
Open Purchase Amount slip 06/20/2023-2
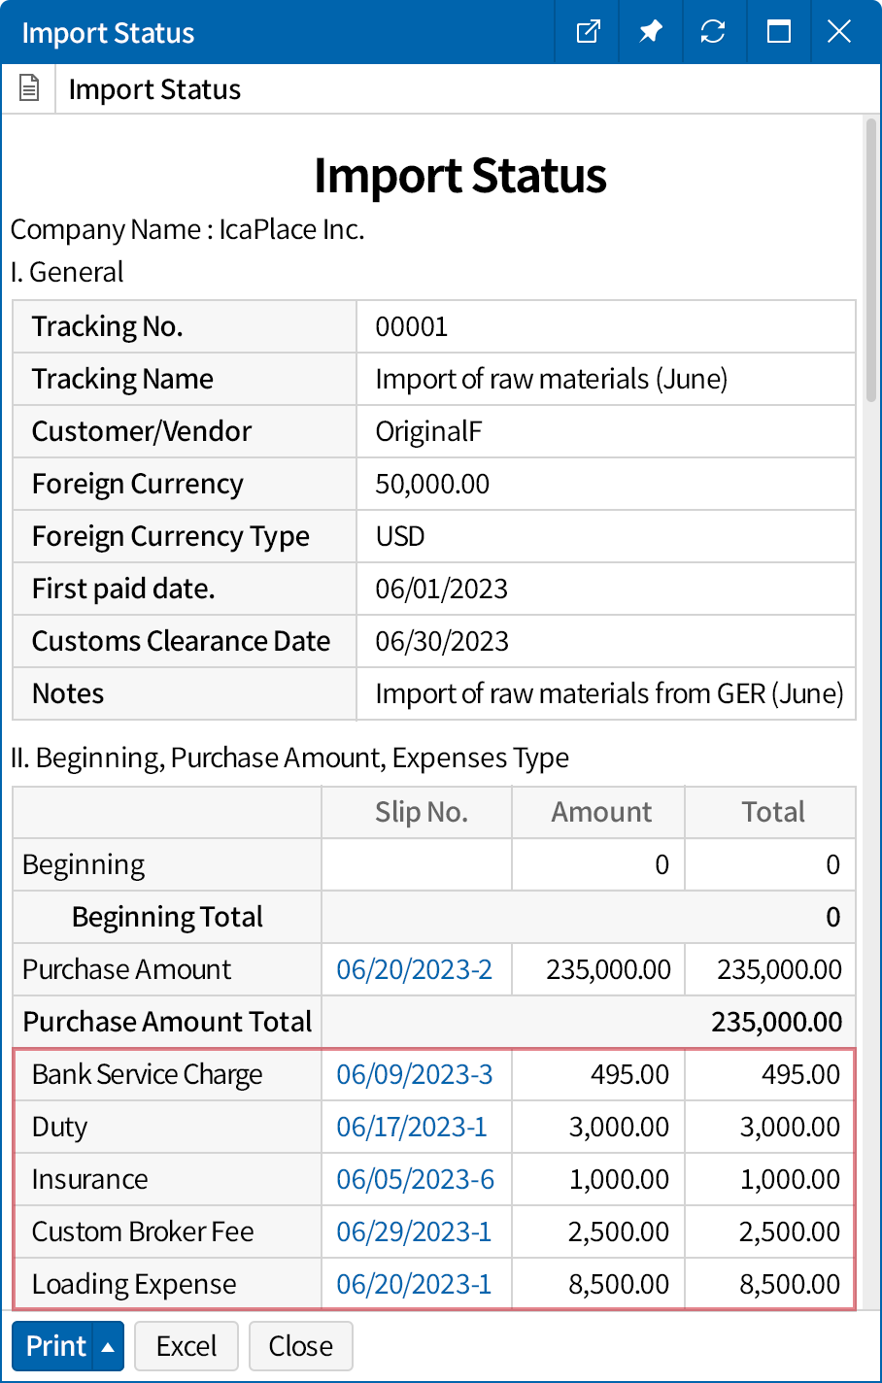[416, 969]
